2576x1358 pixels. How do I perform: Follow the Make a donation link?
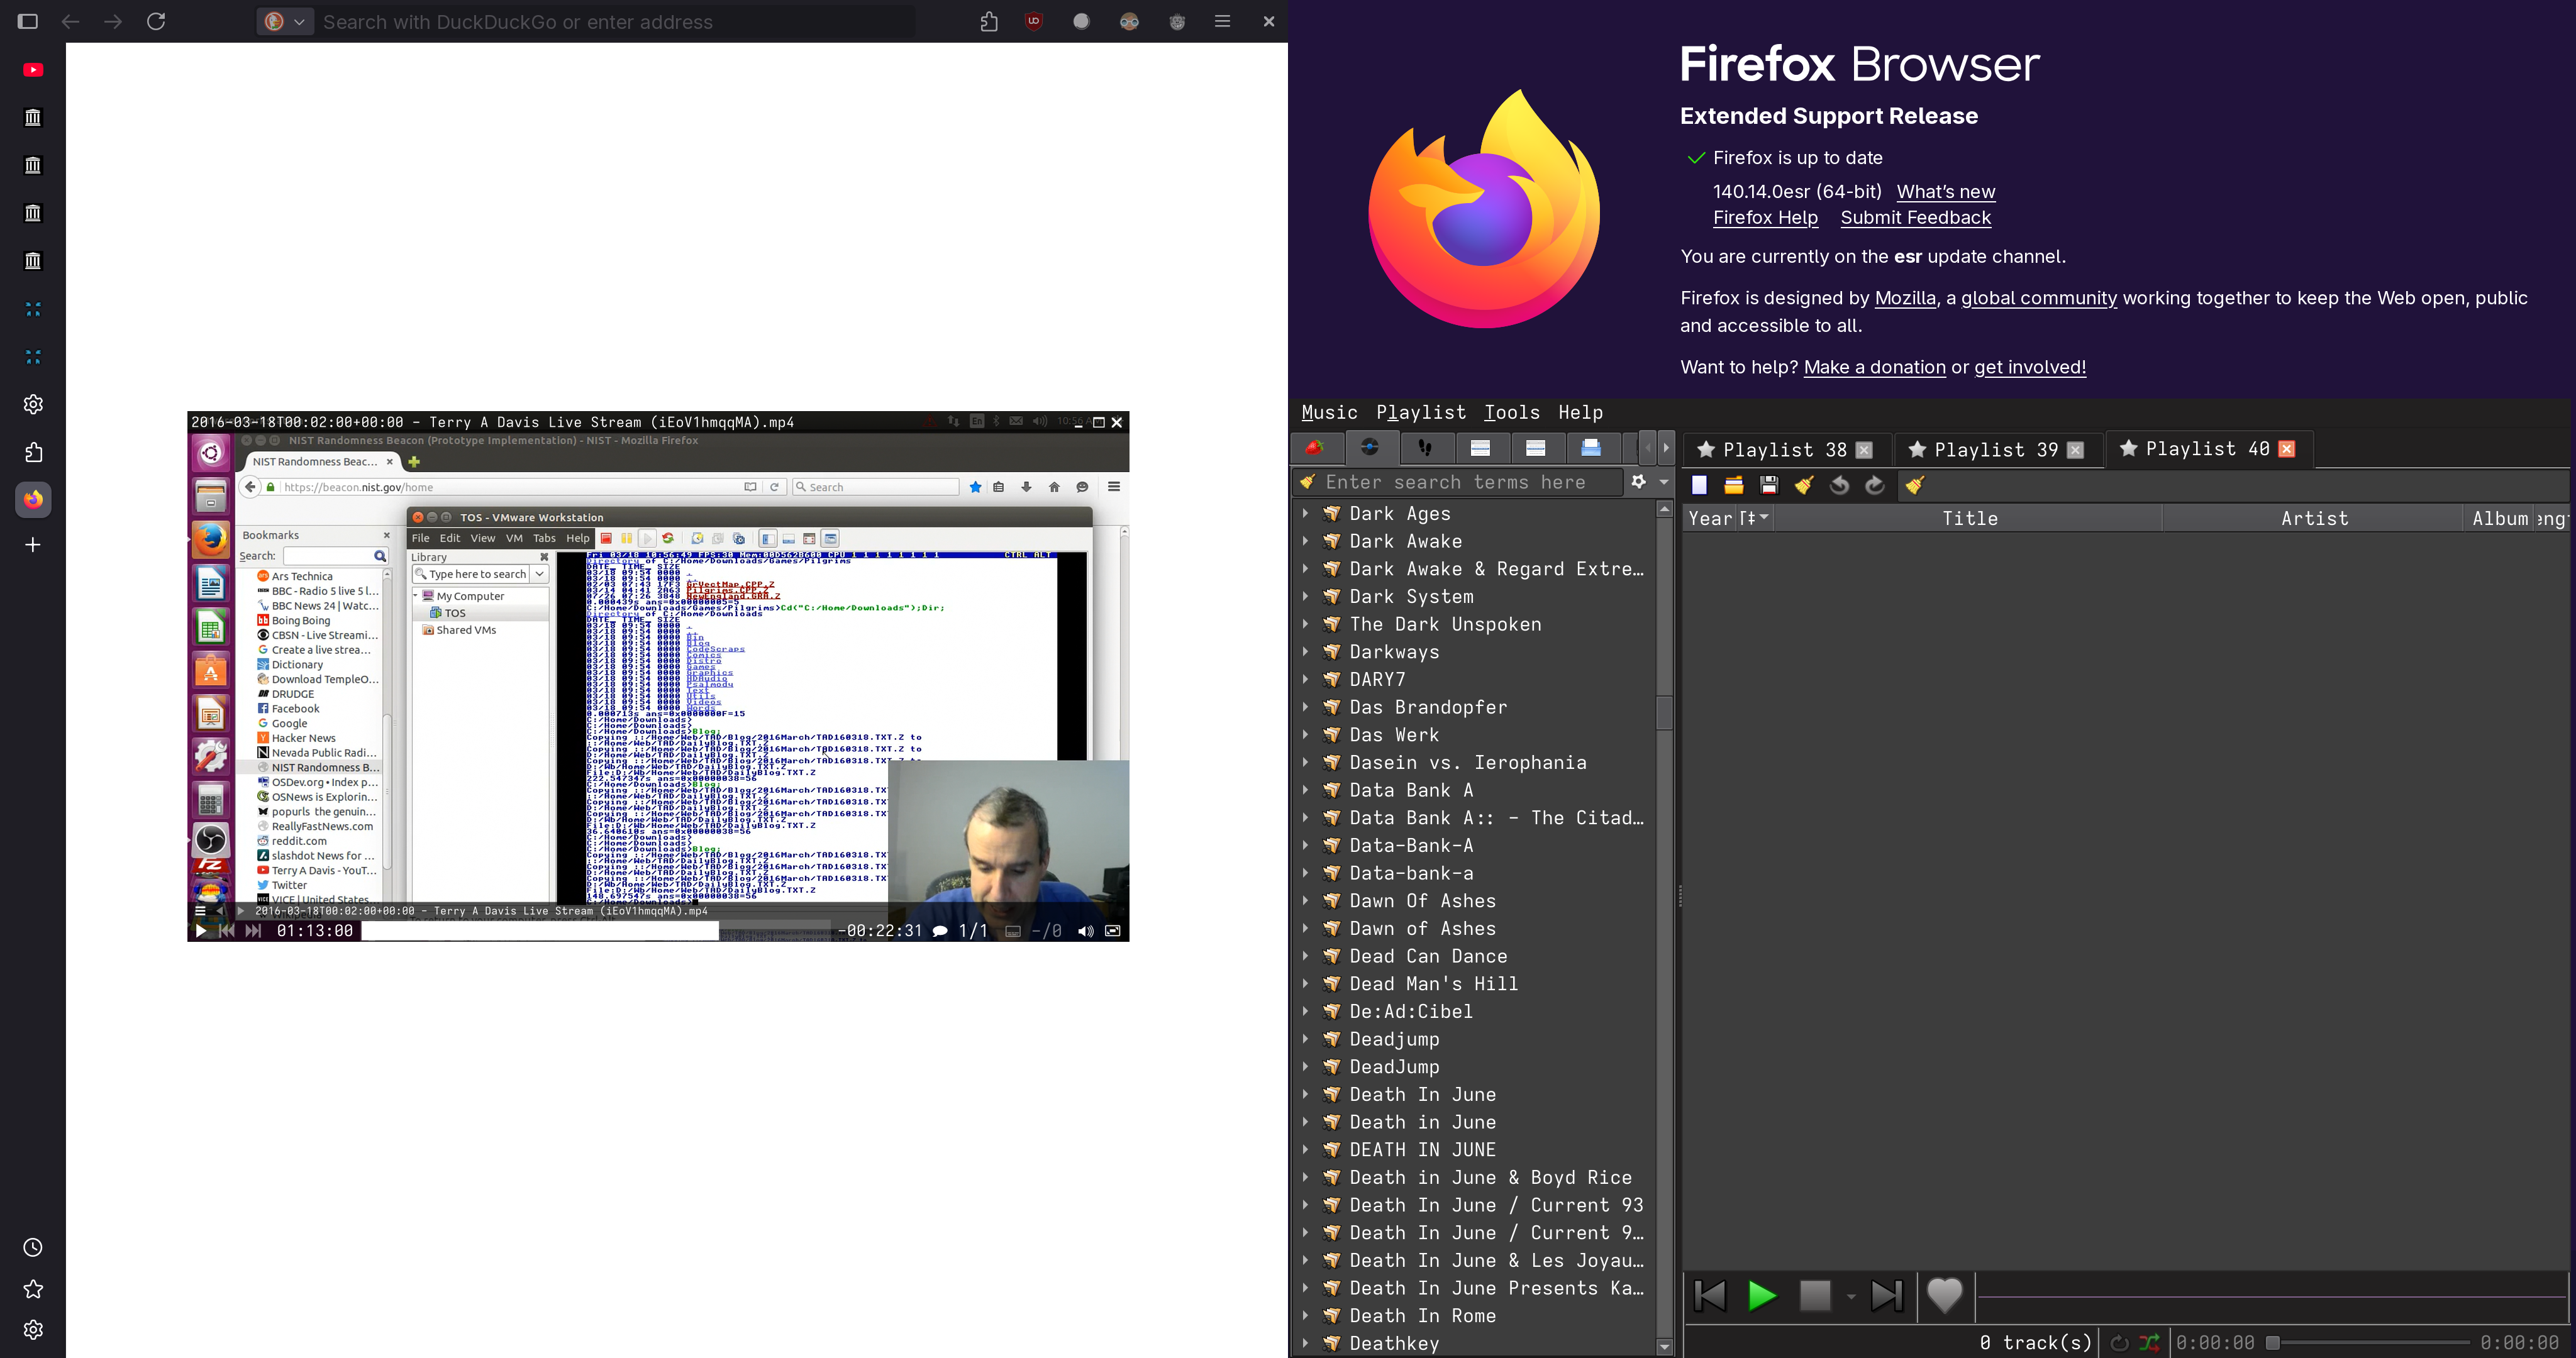[1874, 367]
